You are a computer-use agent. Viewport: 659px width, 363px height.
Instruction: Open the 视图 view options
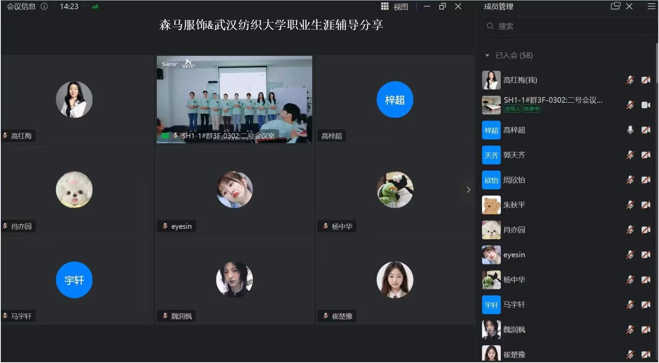[x=401, y=7]
